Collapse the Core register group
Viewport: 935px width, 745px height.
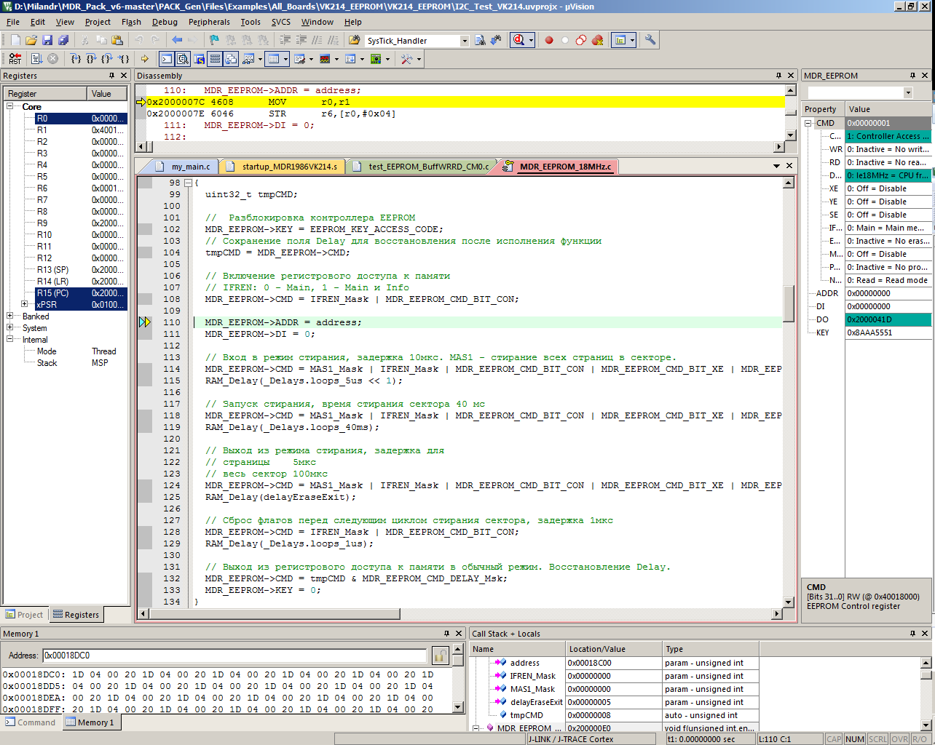pos(10,107)
